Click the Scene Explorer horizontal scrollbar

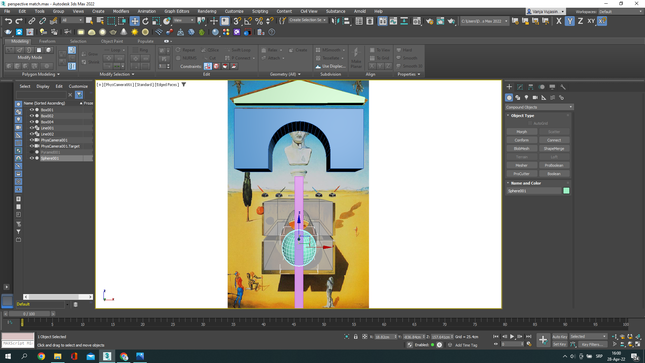58,297
